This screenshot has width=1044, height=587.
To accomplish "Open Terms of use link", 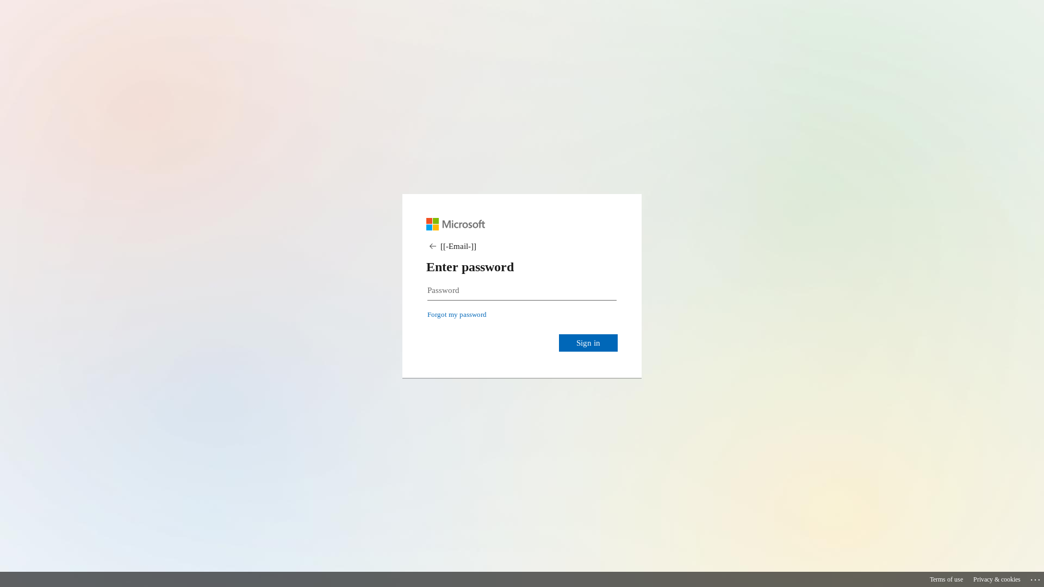I will click(946, 579).
